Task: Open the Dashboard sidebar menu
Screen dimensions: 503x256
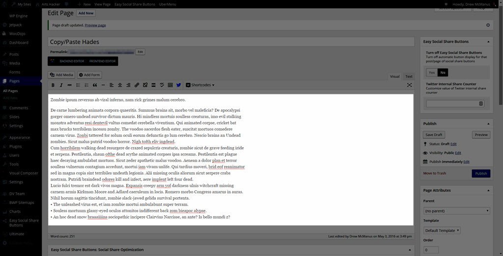Action: (19, 43)
